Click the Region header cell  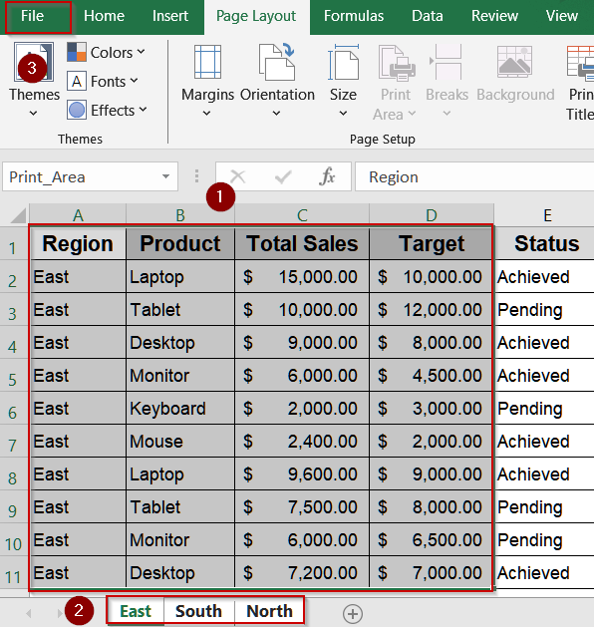tap(78, 244)
